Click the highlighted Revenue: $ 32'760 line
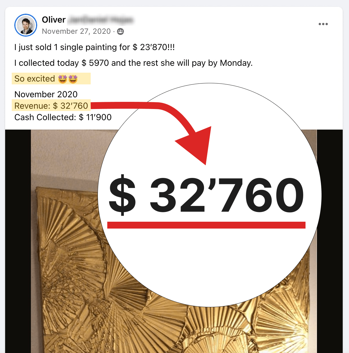This screenshot has width=349, height=353. point(51,106)
